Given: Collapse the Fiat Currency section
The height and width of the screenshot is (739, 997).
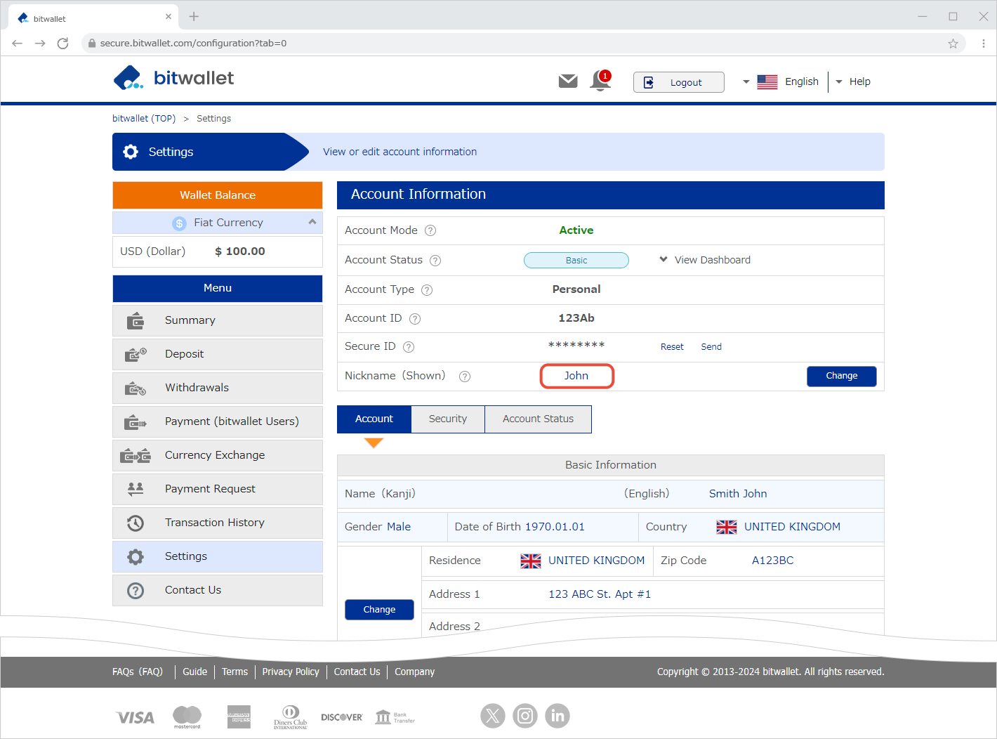Looking at the screenshot, I should point(312,222).
